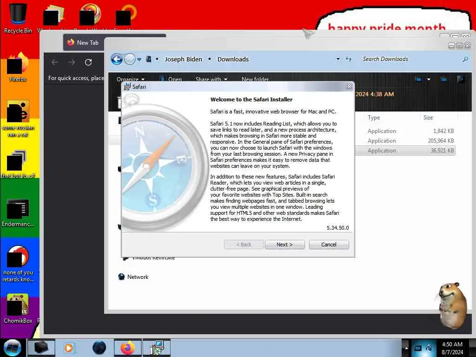Click the refresh icon in Explorer address bar
Viewport: 476px width, 357px height.
[x=349, y=59]
